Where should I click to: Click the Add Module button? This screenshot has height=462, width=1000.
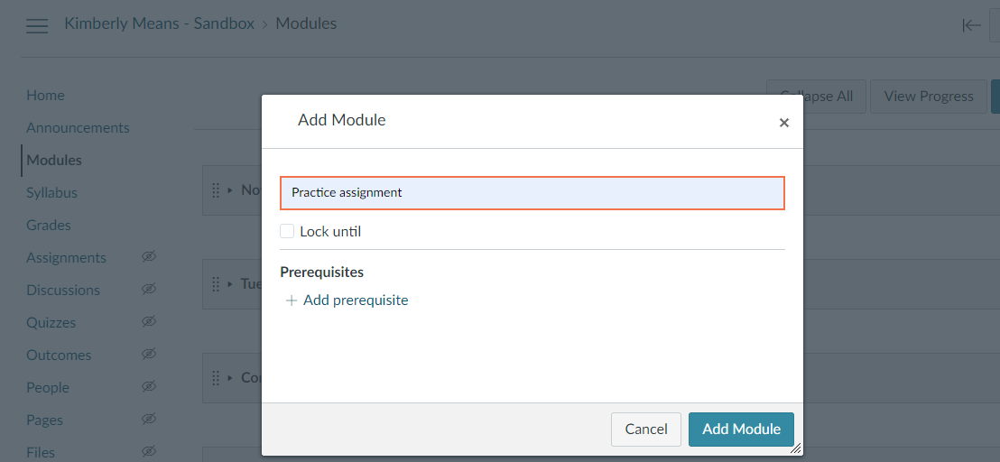tap(741, 430)
